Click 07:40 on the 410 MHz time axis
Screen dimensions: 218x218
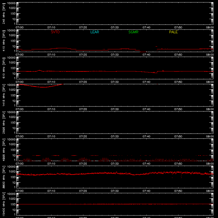tap(146, 55)
